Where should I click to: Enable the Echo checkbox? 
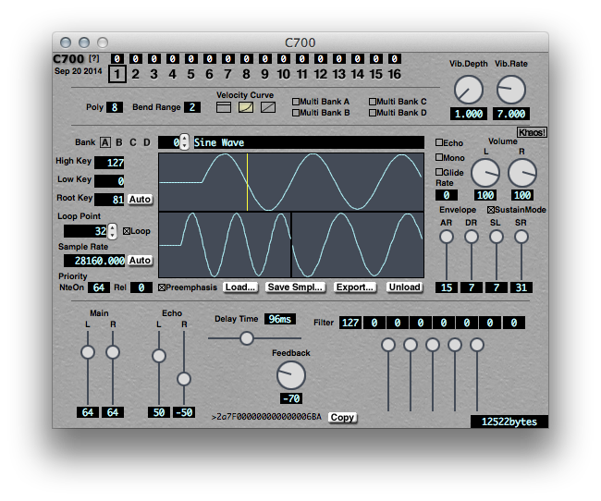439,143
